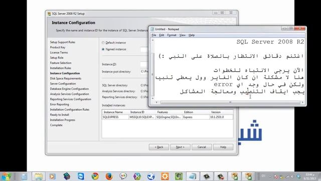Click the SQL Server Setup title bar icon
Screen dimensions: 321x181
pyautogui.click(x=49, y=14)
